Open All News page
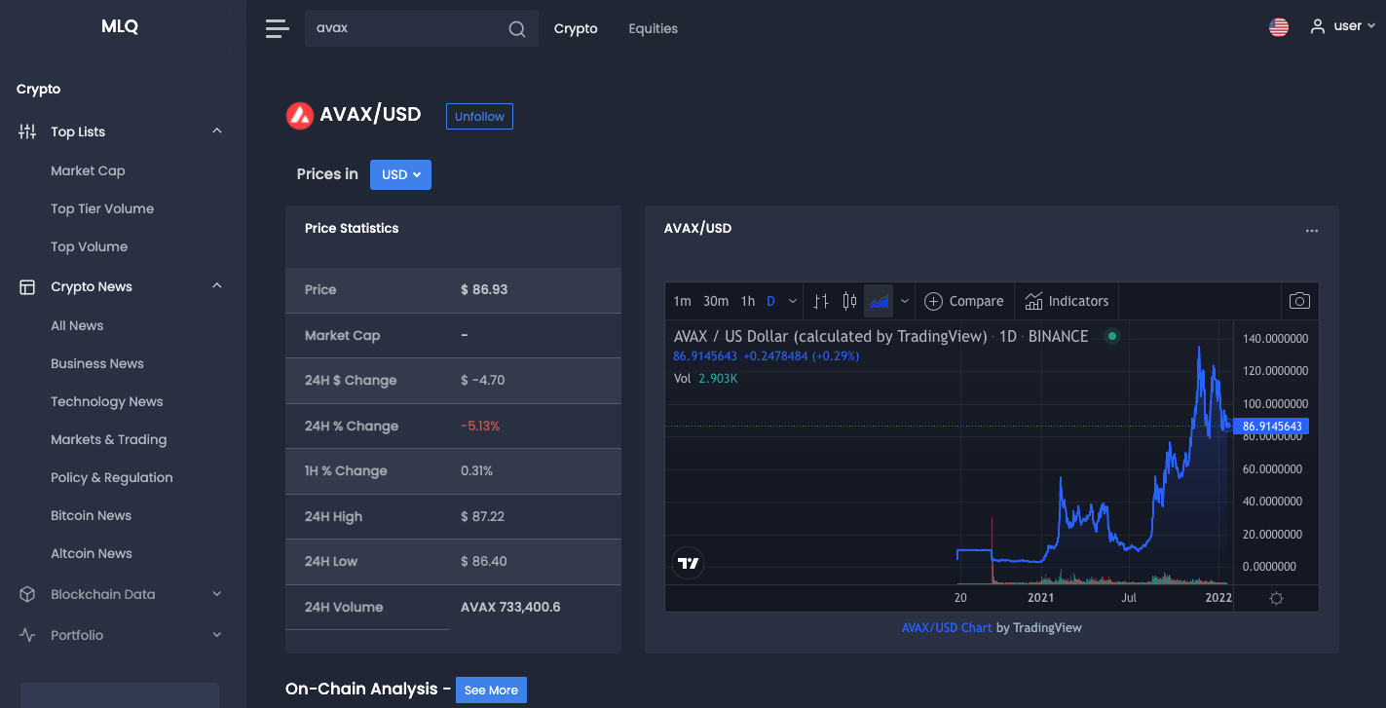 click(77, 325)
